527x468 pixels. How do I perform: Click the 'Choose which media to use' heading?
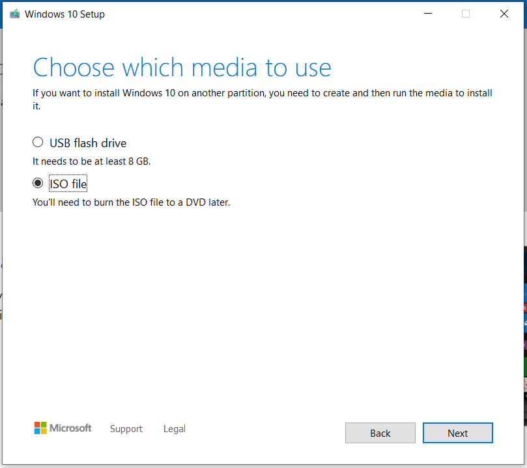pos(182,68)
